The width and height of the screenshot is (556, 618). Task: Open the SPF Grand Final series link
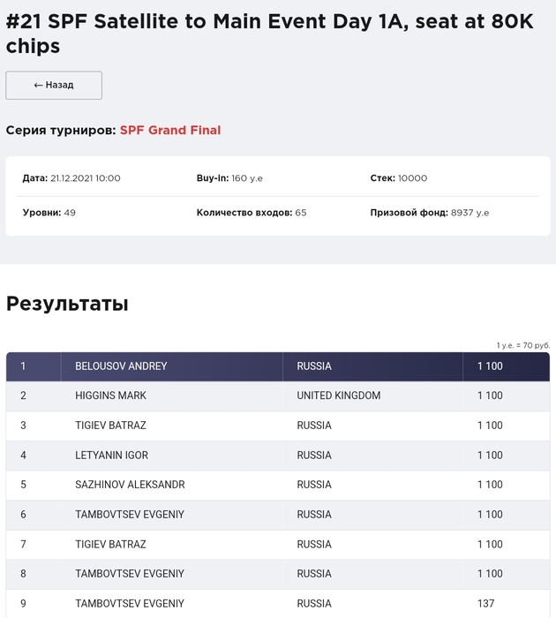point(170,131)
